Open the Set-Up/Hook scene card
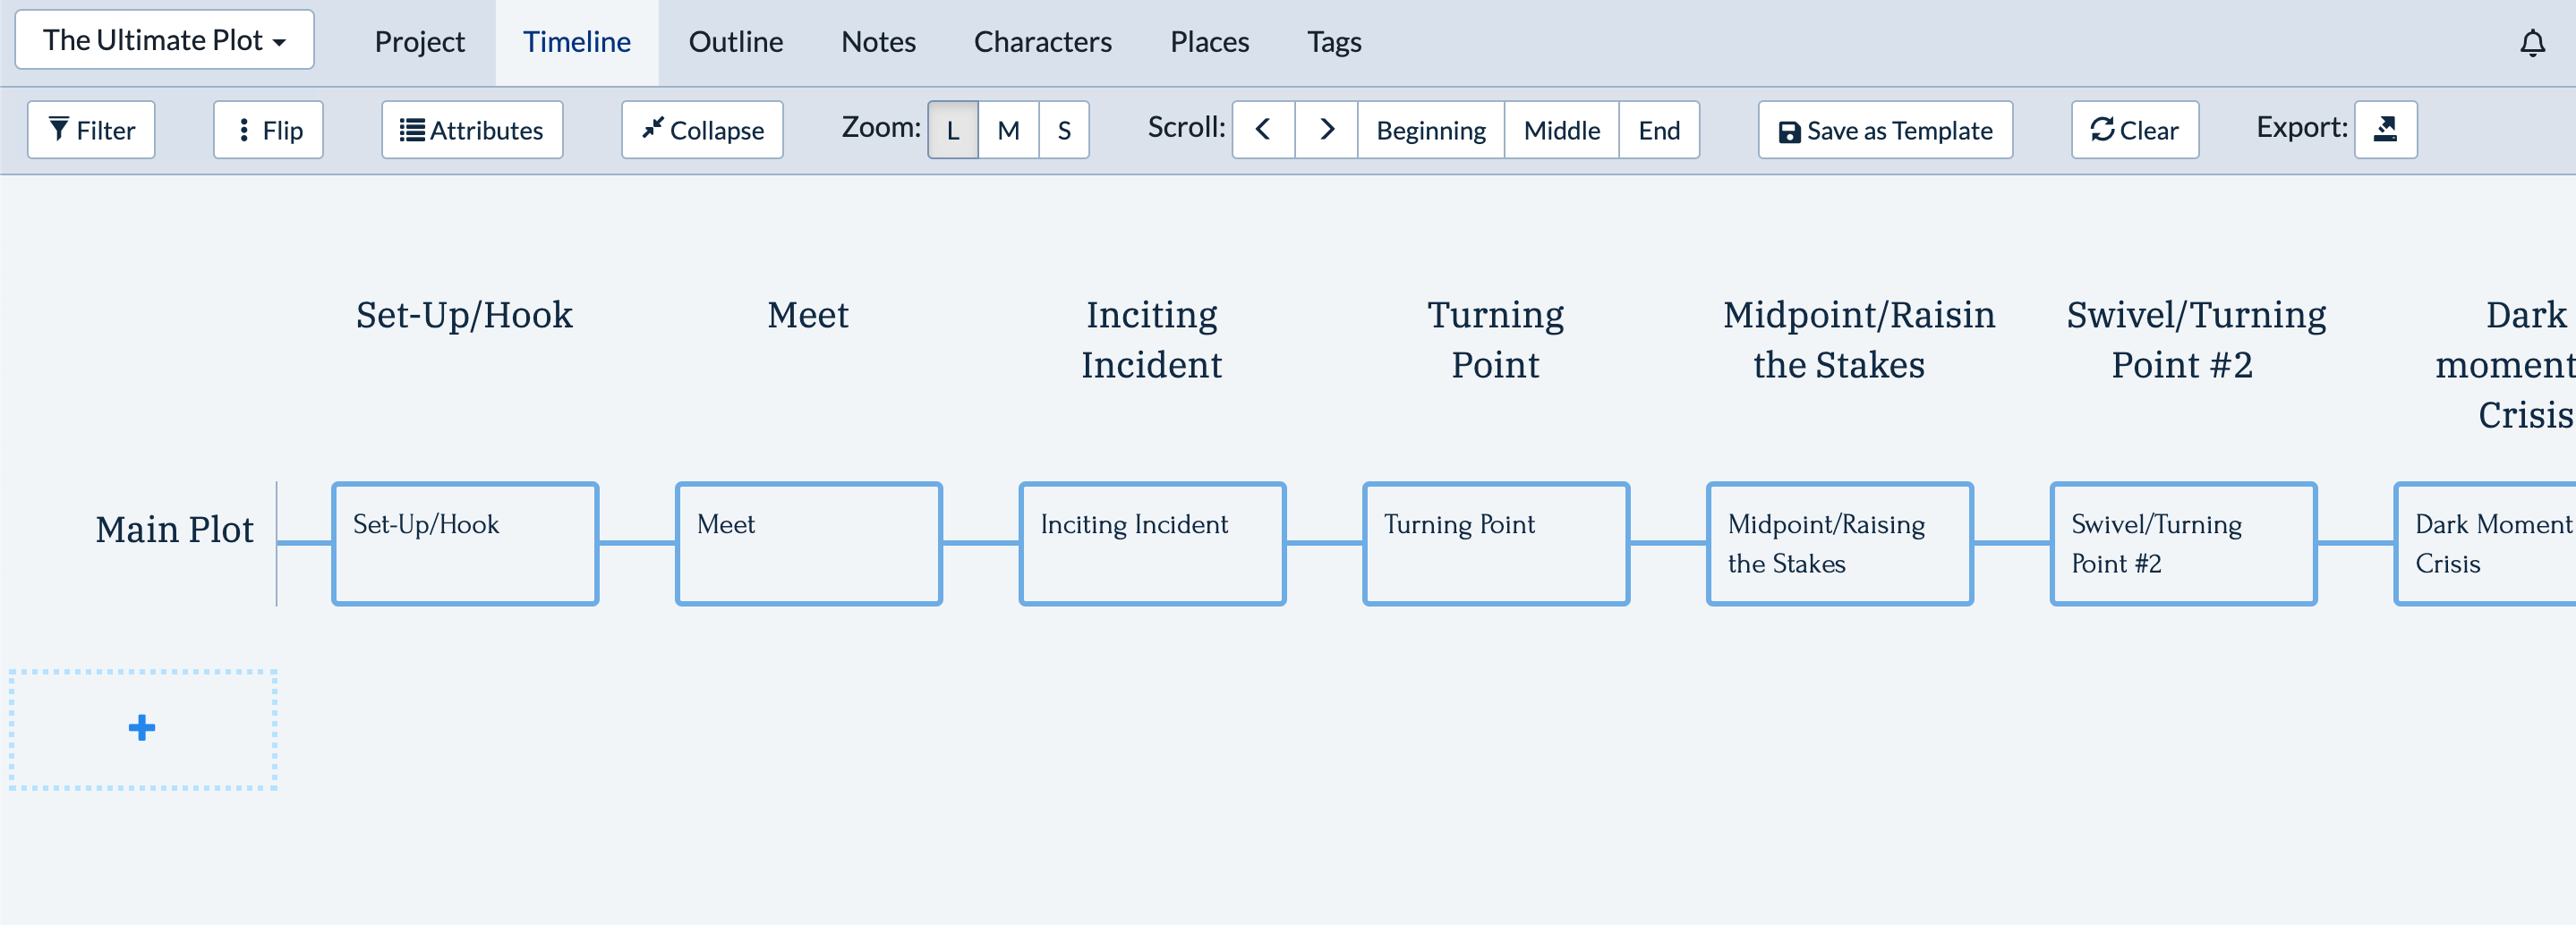Viewport: 2576px width, 925px height. [x=465, y=544]
